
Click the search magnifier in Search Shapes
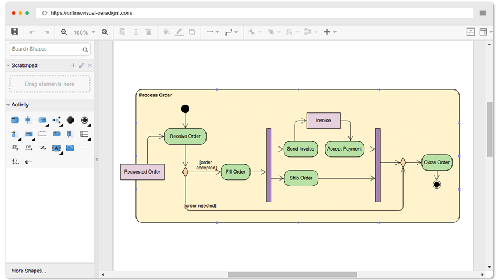85,49
